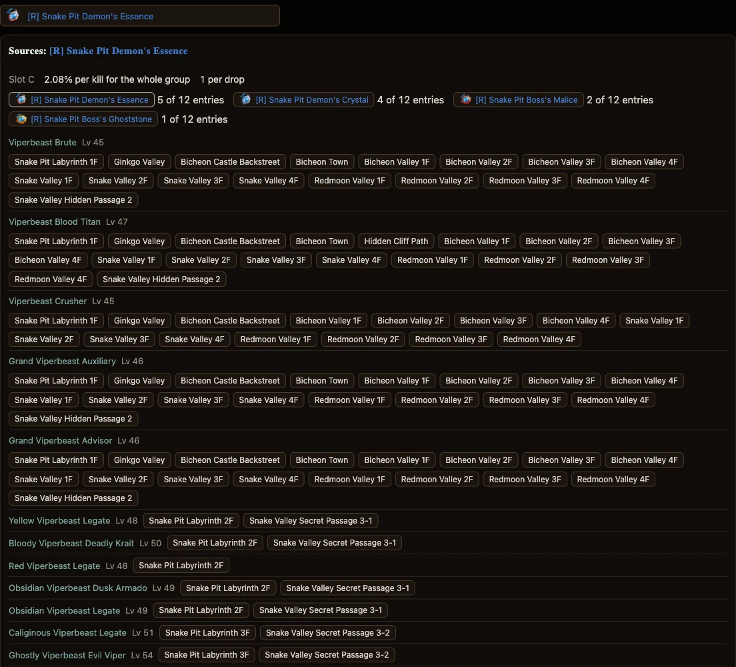Click Snake Pit Labyrinth 3F for Ghostly Viperbeast Evil Viper
This screenshot has height=667, width=736.
[x=207, y=655]
